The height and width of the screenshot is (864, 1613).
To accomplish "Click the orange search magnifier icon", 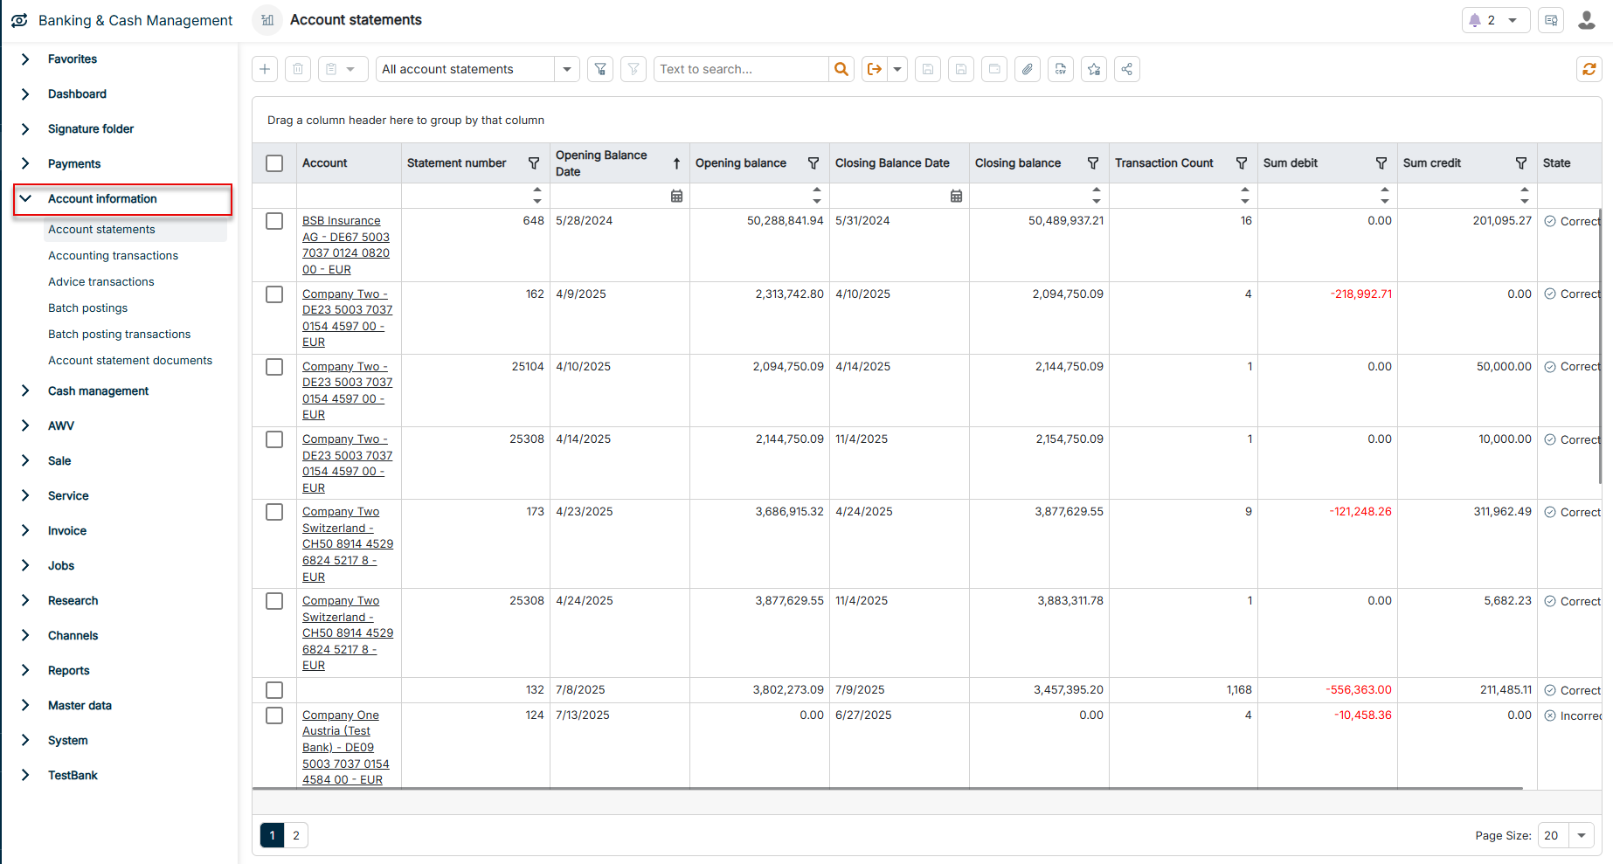I will (x=841, y=69).
